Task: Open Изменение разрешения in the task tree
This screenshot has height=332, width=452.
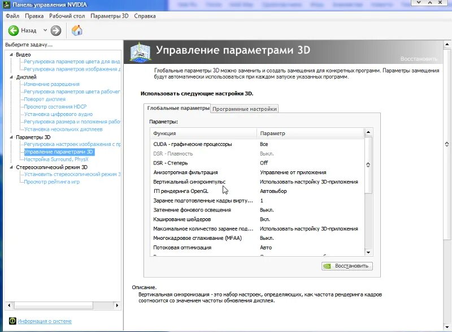Action: coord(51,84)
